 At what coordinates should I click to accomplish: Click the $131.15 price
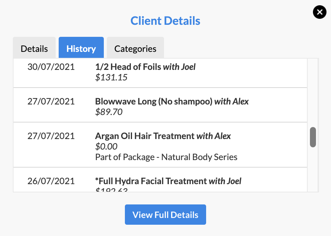[x=111, y=77]
